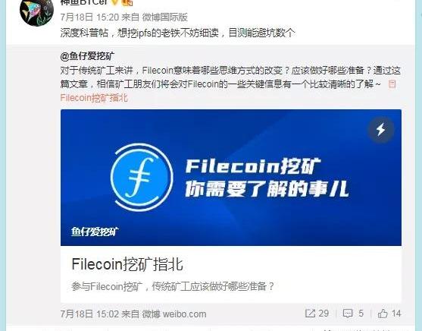This screenshot has height=331, width=422.
Task: Open comments icon showing 5
Action: [348, 314]
